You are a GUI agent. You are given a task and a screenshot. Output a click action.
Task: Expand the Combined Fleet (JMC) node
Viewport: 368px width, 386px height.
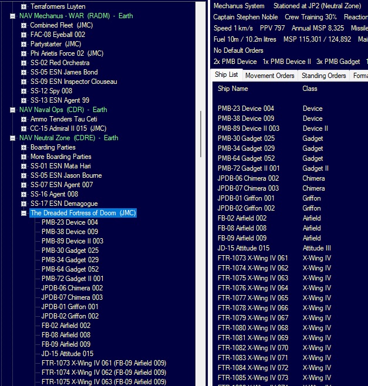(x=23, y=25)
